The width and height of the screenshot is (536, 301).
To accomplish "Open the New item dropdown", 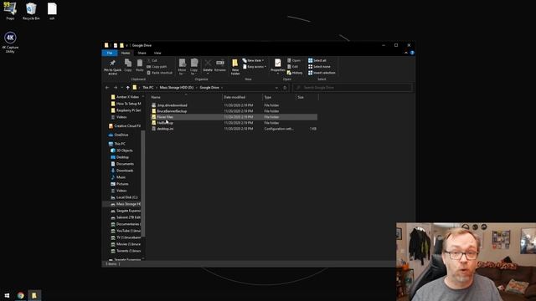I will click(253, 60).
